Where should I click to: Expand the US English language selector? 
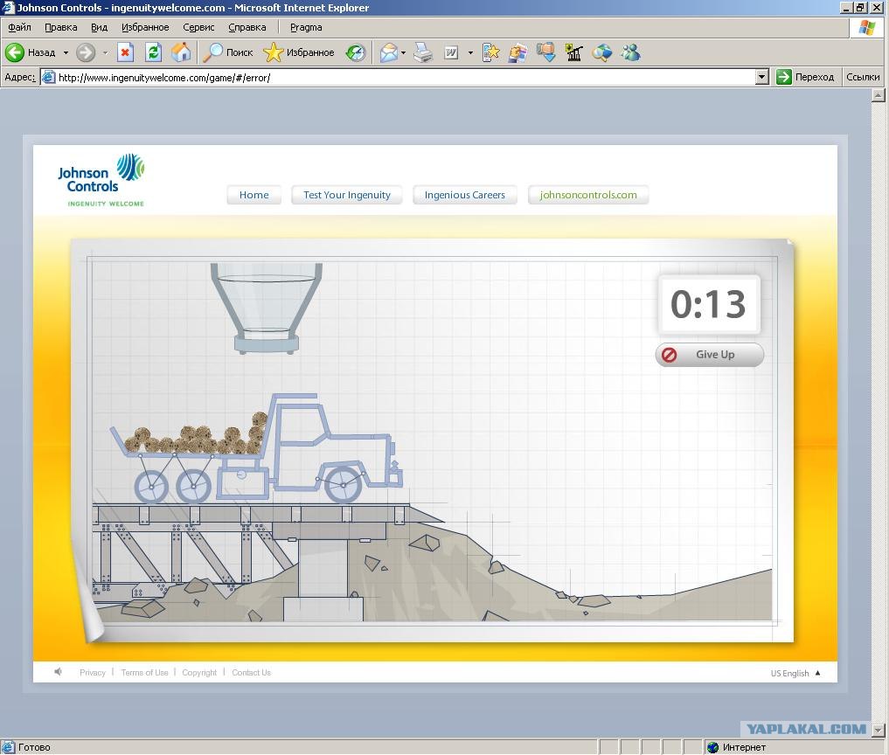(x=795, y=673)
